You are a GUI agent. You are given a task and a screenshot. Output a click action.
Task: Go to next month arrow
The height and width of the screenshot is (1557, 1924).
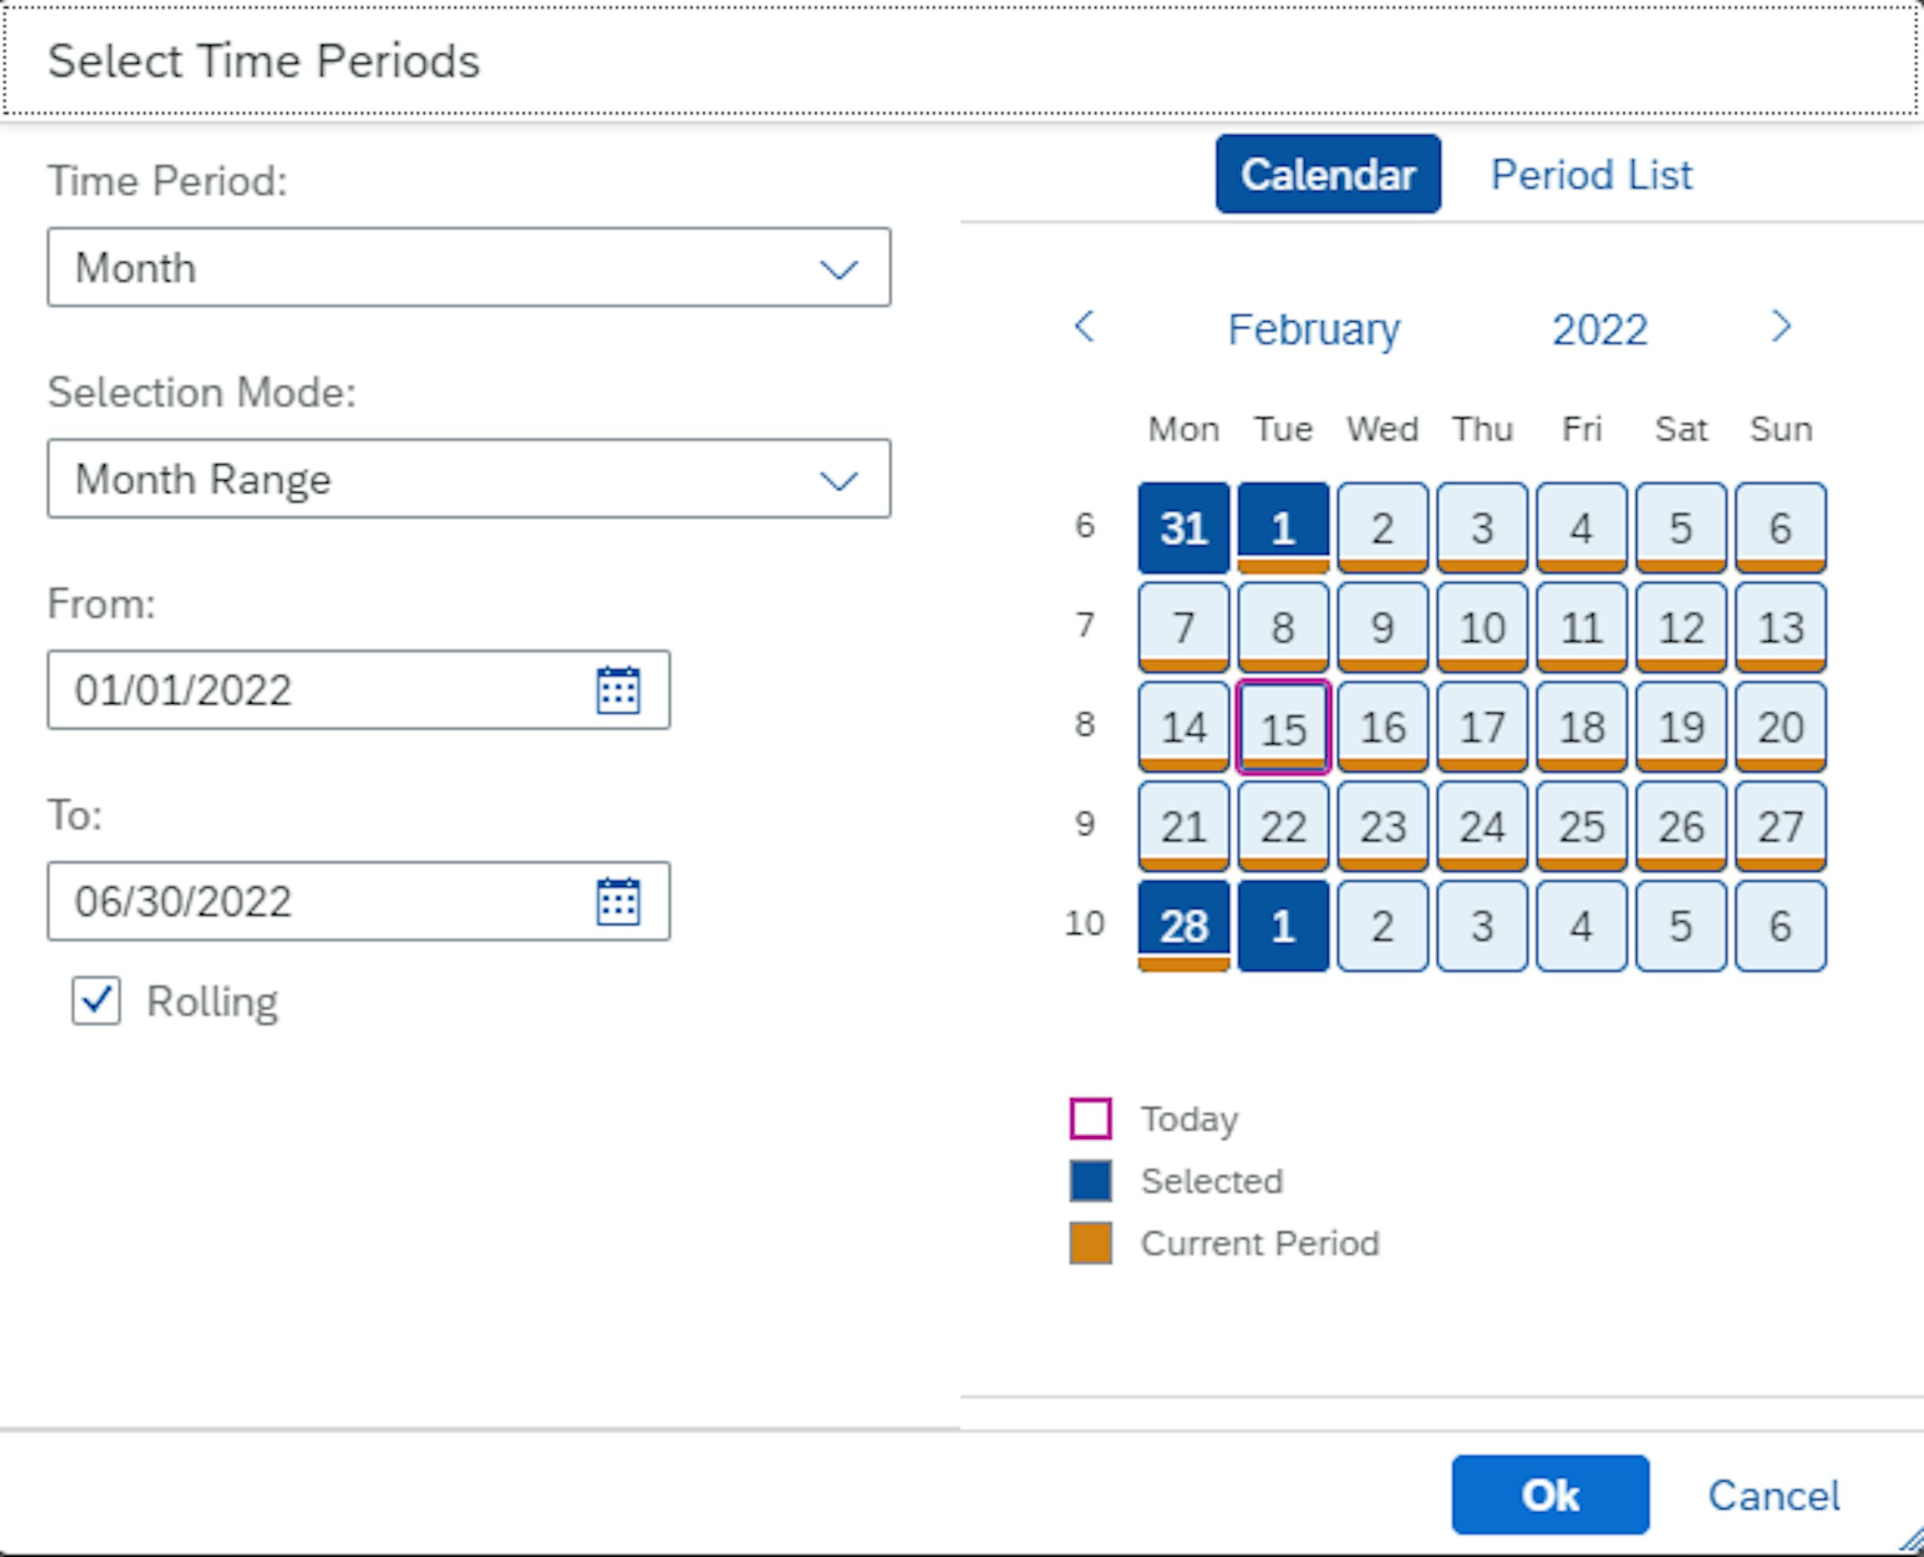tap(1780, 326)
